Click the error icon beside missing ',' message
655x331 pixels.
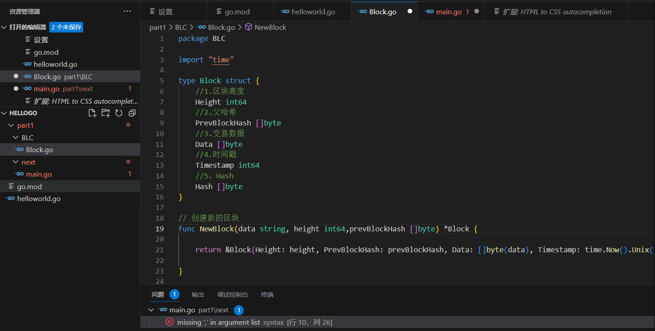(169, 322)
